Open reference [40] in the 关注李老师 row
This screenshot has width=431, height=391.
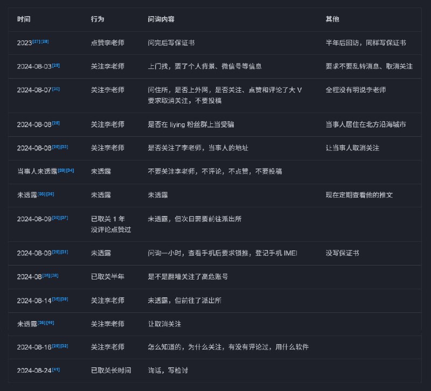[x=50, y=323]
